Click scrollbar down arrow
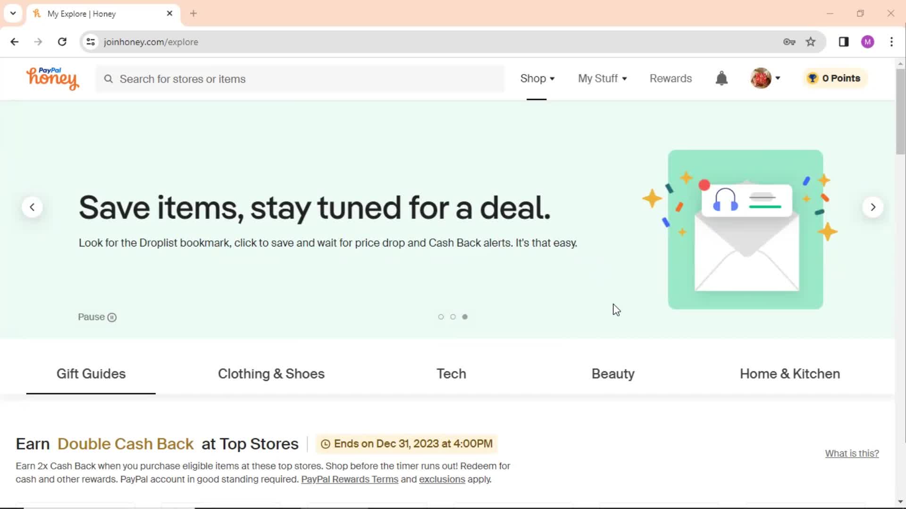Screen dimensions: 906x509 (900, 502)
